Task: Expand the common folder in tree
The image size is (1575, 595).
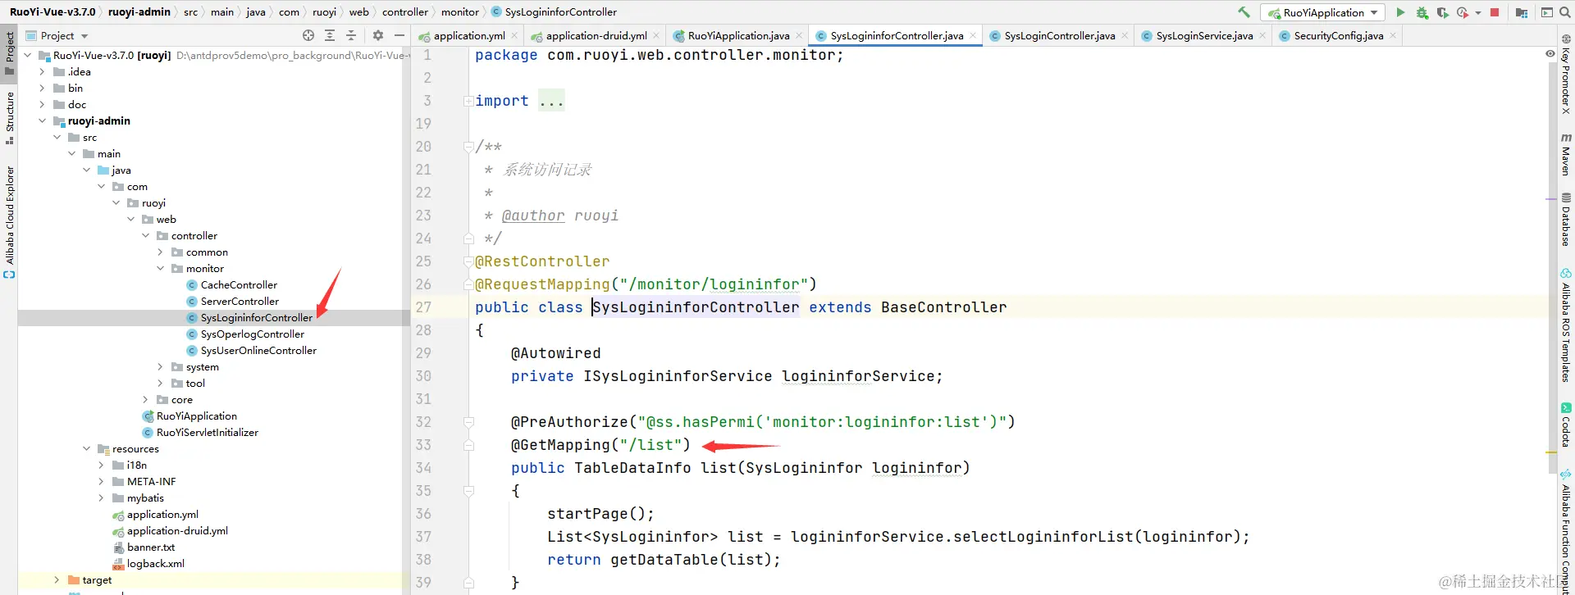Action: pyautogui.click(x=160, y=252)
